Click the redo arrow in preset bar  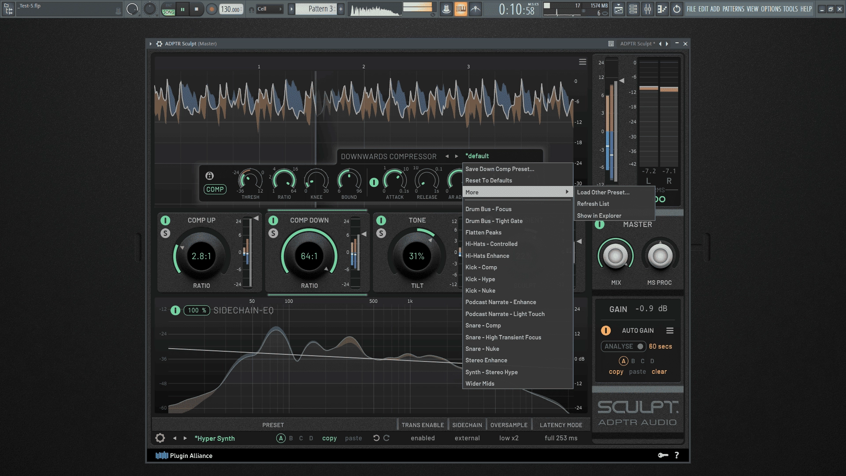pyautogui.click(x=386, y=438)
